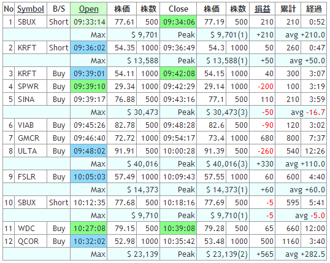Click the 損益 column header link
330x263 pixels.
(263, 9)
